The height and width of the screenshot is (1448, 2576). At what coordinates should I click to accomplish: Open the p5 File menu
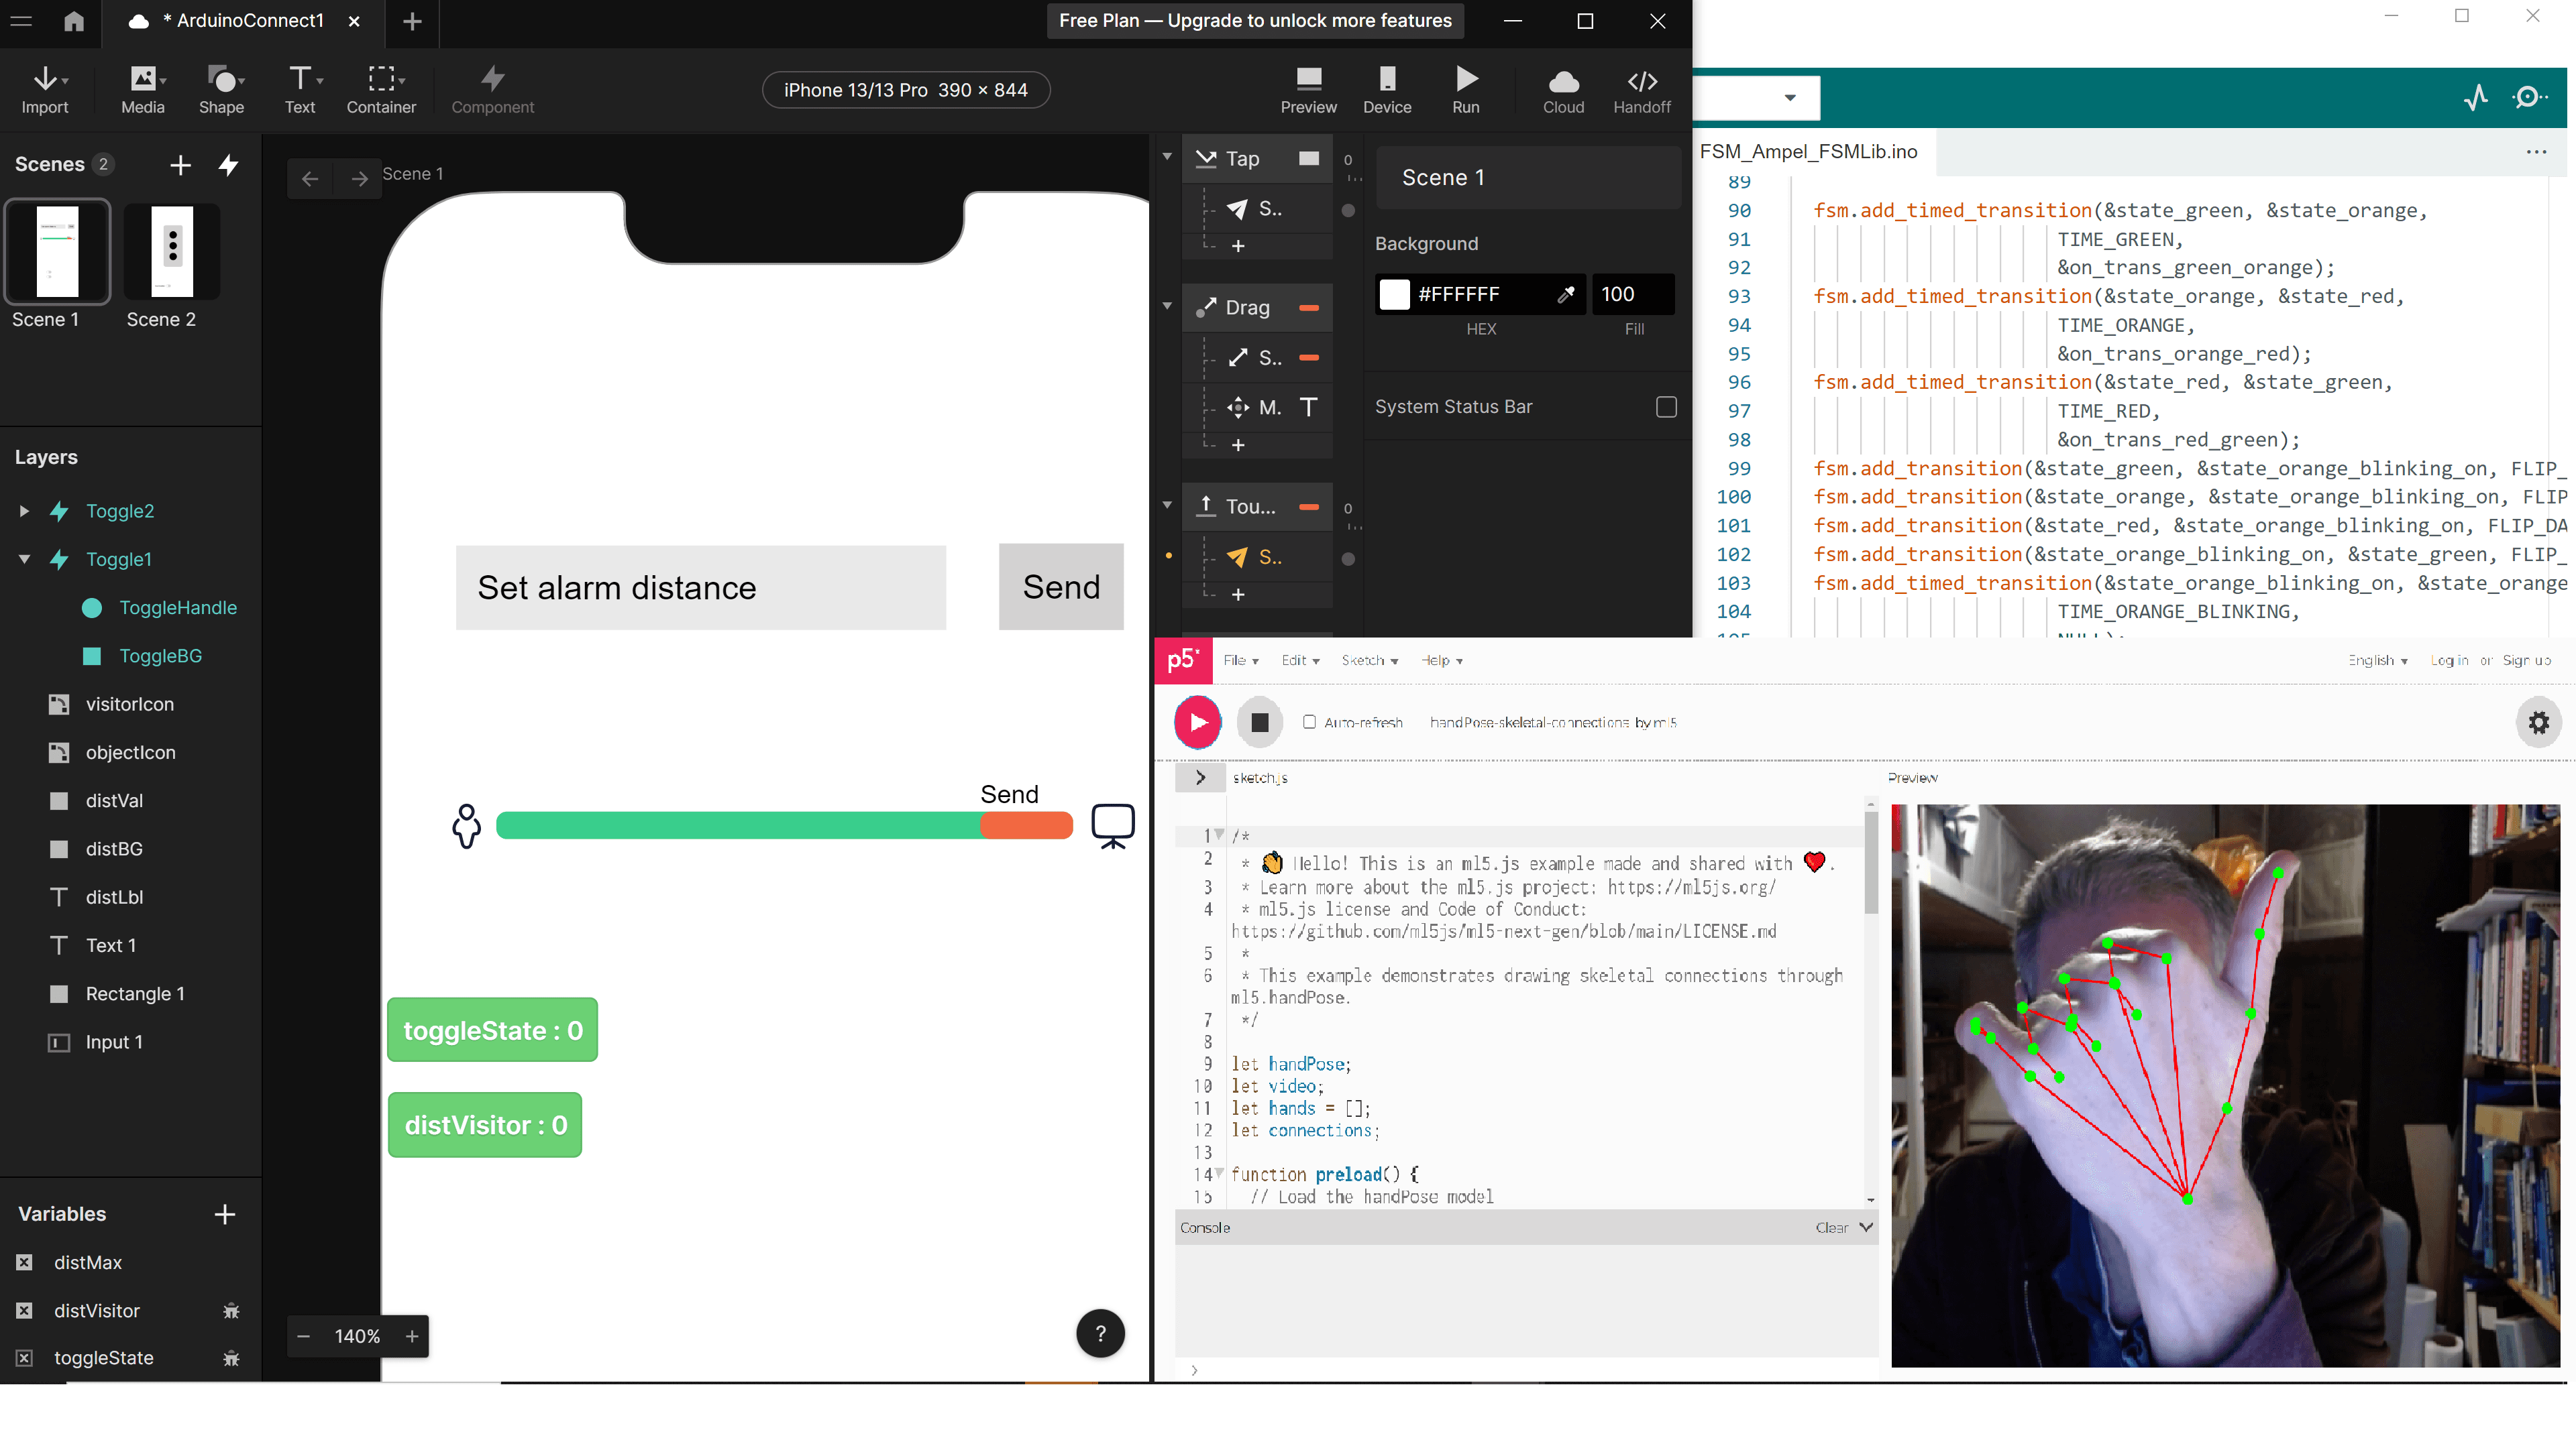[x=1240, y=660]
